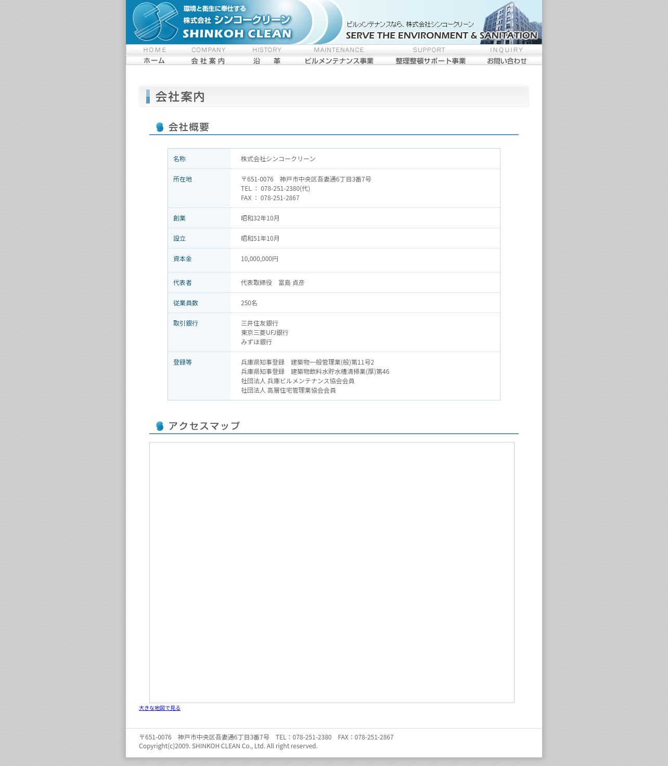The height and width of the screenshot is (766, 668).
Task: Open the COMPANY 会社案内 menu item
Action: tap(208, 55)
